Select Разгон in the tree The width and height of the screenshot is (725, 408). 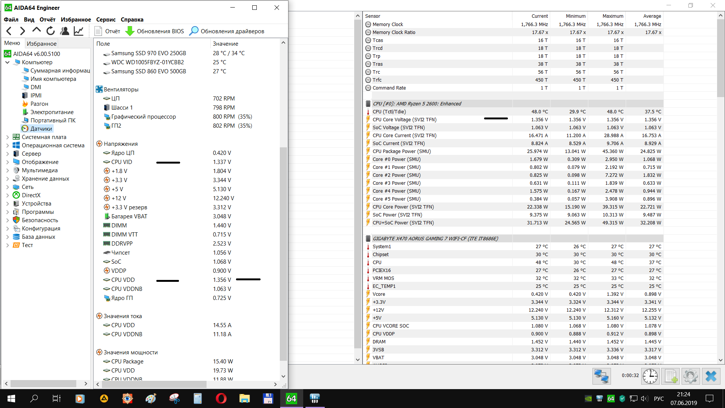click(39, 104)
